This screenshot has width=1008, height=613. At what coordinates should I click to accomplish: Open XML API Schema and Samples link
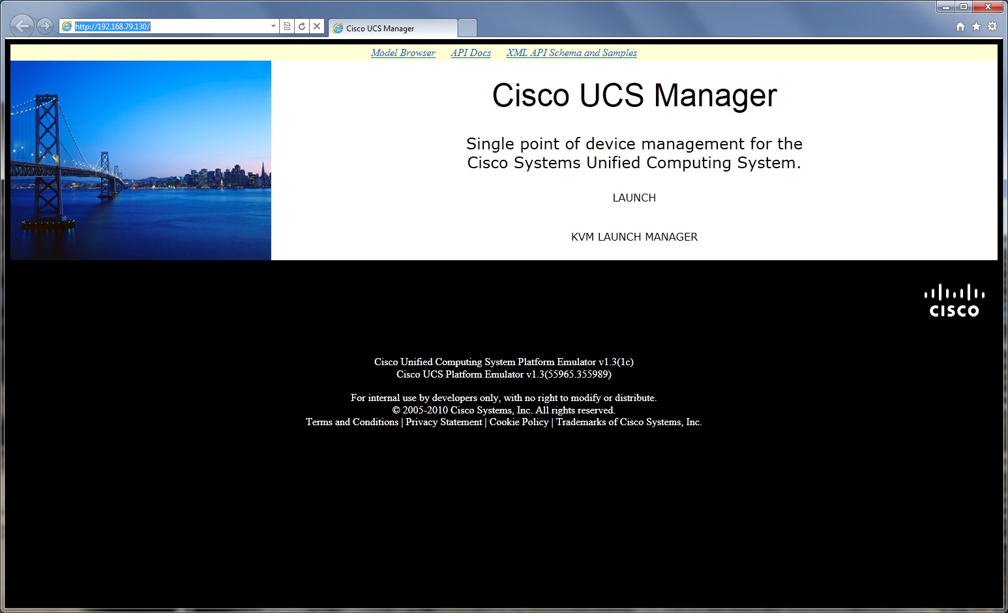click(x=572, y=53)
